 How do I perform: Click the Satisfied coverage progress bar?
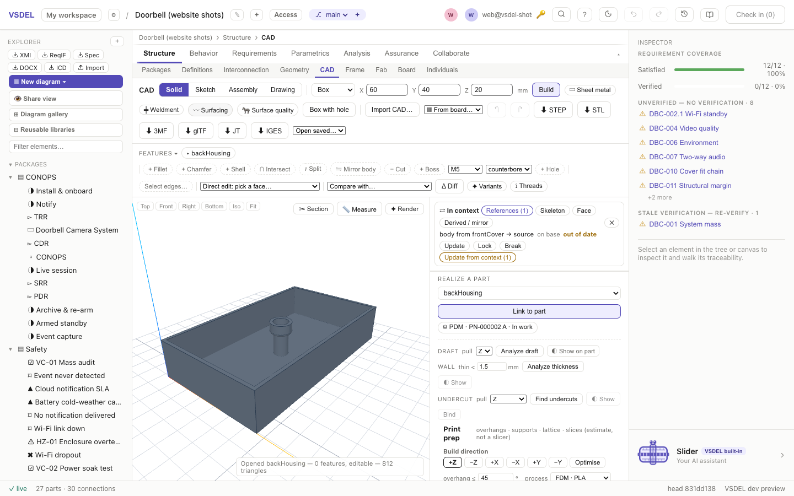pos(709,70)
